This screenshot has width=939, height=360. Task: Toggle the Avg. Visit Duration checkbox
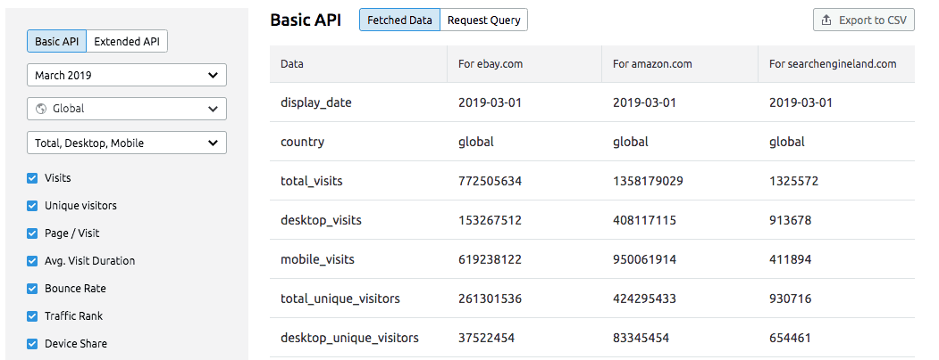click(x=32, y=261)
